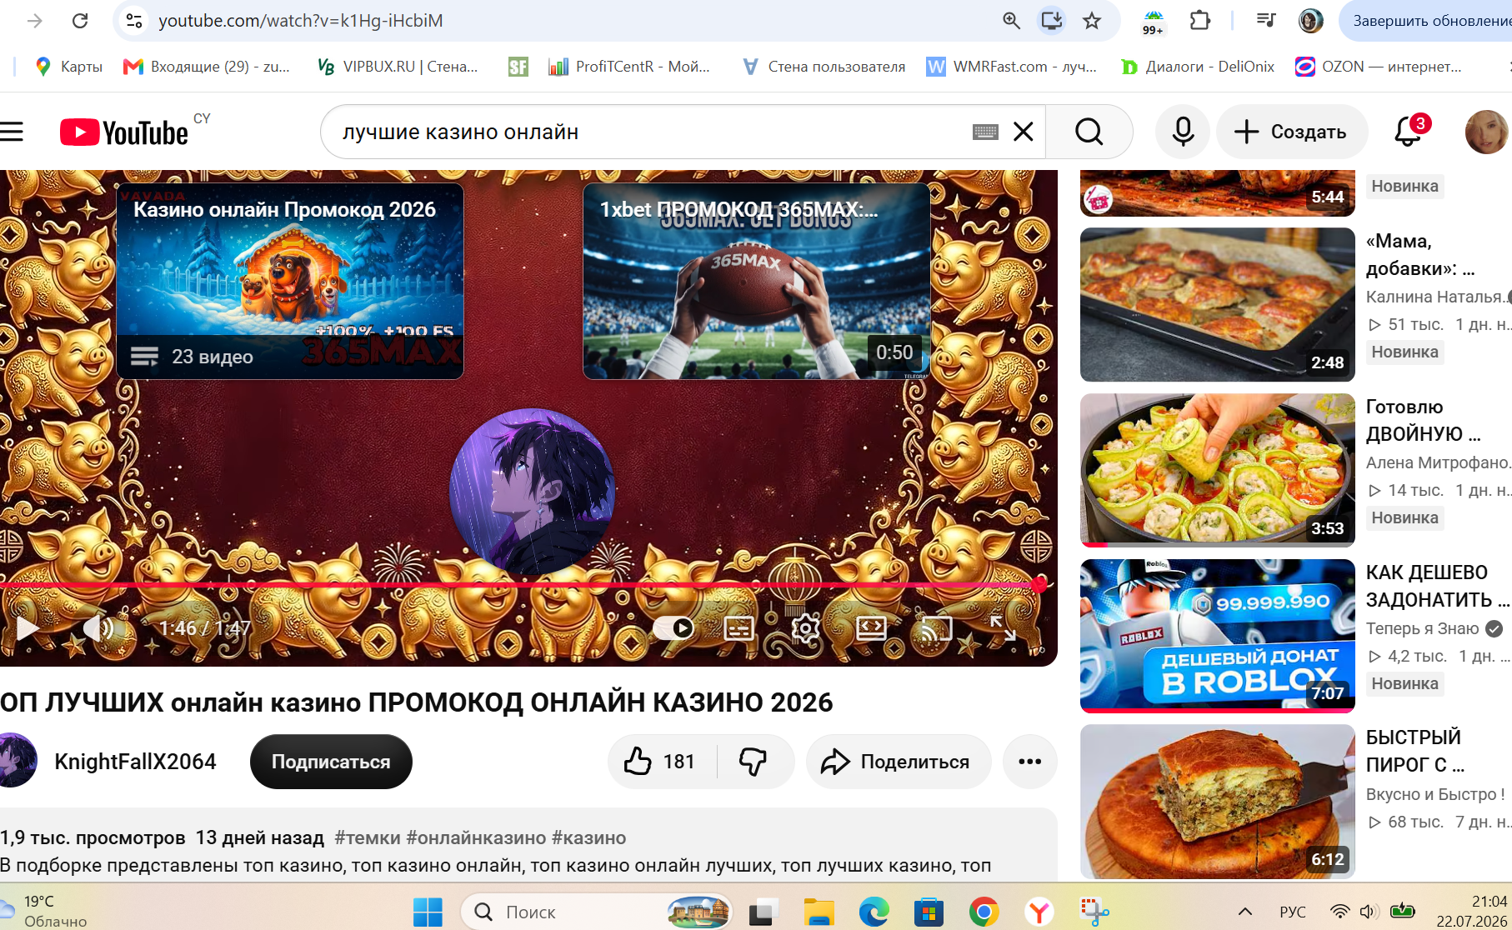Toggle autoplay switch in player
Image resolution: width=1512 pixels, height=930 pixels.
tap(673, 627)
